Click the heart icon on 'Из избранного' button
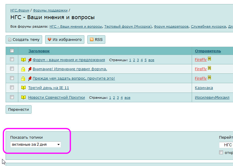 pyautogui.click(x=49, y=39)
